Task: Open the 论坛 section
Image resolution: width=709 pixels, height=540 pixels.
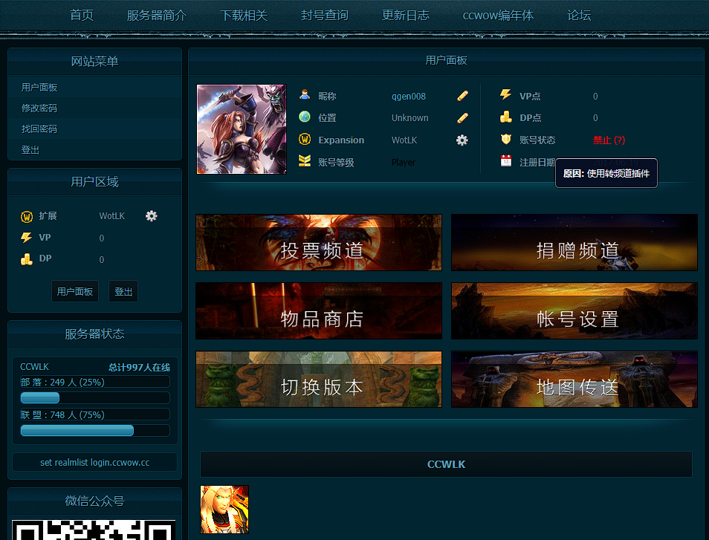Action: coord(579,14)
